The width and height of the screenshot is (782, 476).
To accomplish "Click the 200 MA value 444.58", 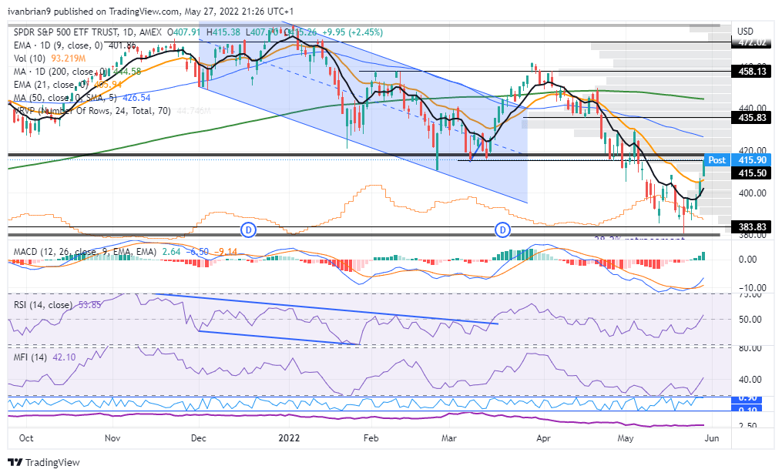I will [127, 72].
